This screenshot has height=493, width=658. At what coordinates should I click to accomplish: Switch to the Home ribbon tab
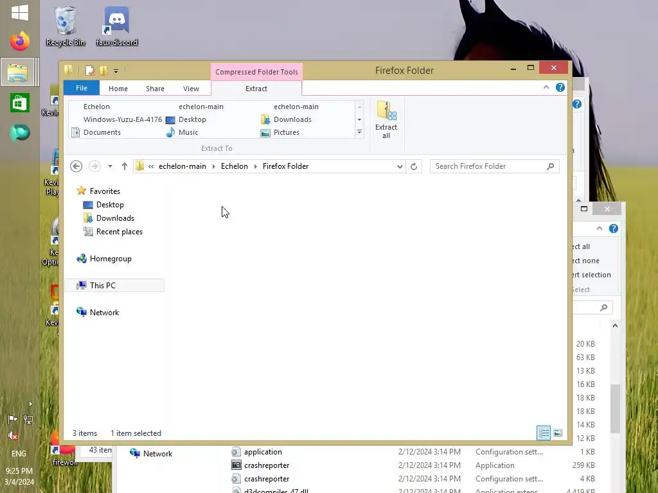118,89
